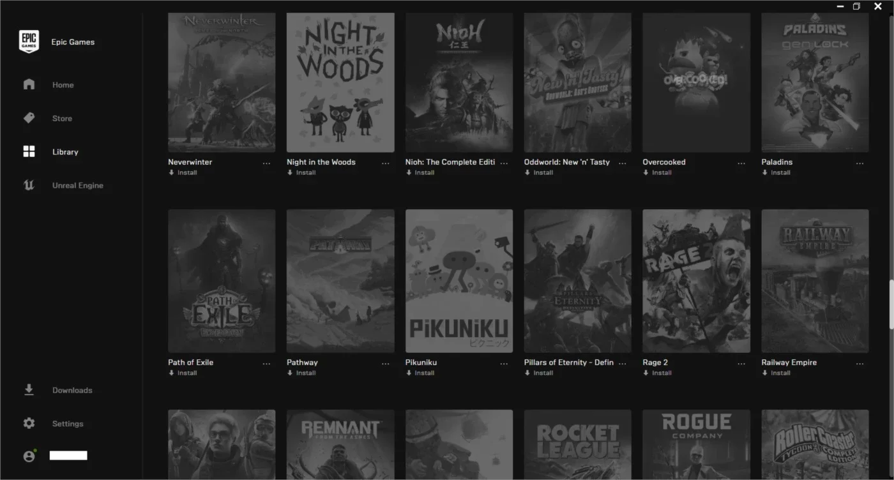The width and height of the screenshot is (894, 480).
Task: Install Railway Empire via its Install link
Action: 780,373
